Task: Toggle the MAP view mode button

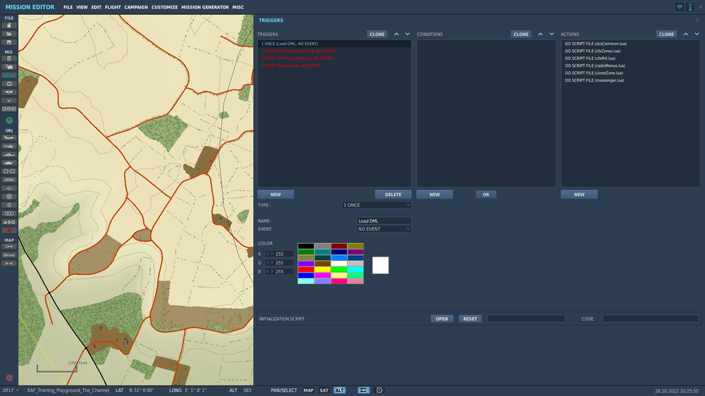Action: [x=309, y=390]
